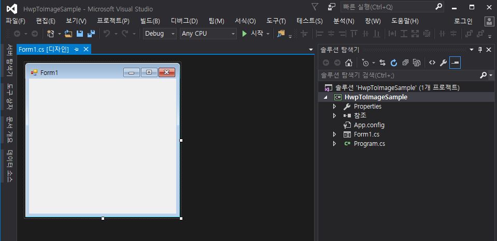Open the New Project dropdown arrow
497x241 pixels.
(x=59, y=34)
